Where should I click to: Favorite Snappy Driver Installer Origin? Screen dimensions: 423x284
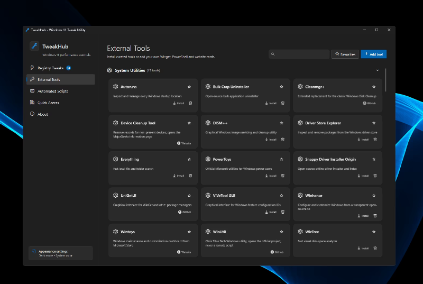[x=374, y=159]
